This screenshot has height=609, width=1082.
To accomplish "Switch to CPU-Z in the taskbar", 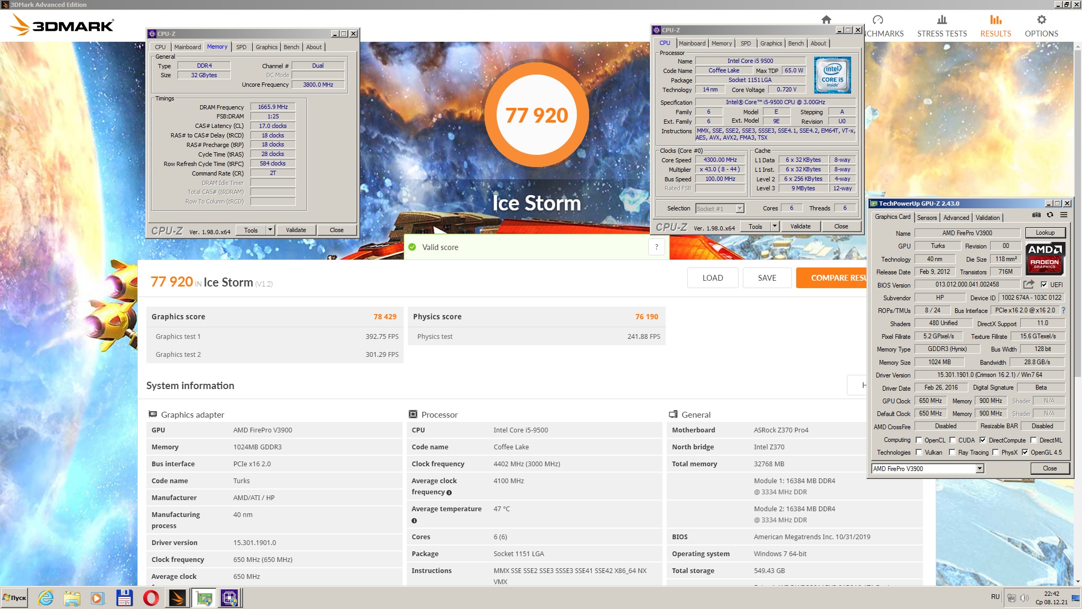I will click(x=230, y=598).
